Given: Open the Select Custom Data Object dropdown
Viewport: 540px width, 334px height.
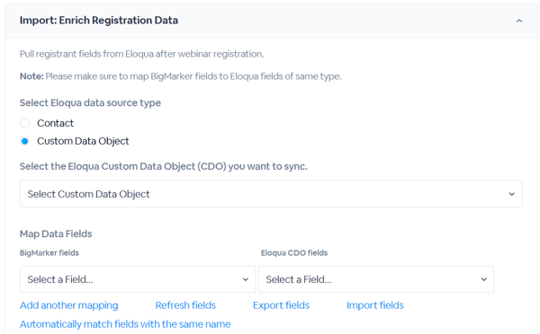Looking at the screenshot, I should click(271, 194).
